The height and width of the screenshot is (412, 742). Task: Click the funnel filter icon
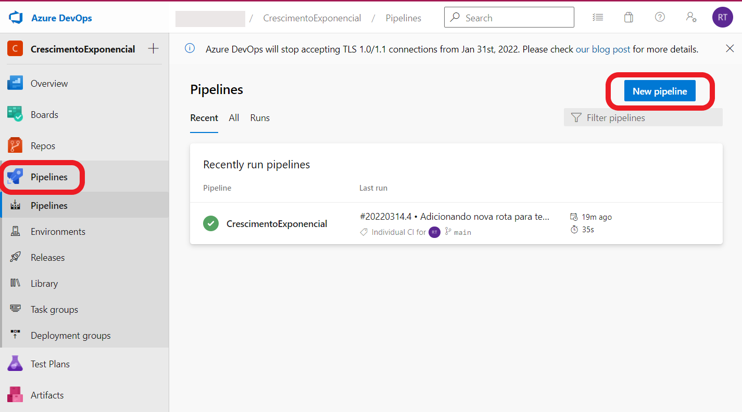(x=576, y=117)
